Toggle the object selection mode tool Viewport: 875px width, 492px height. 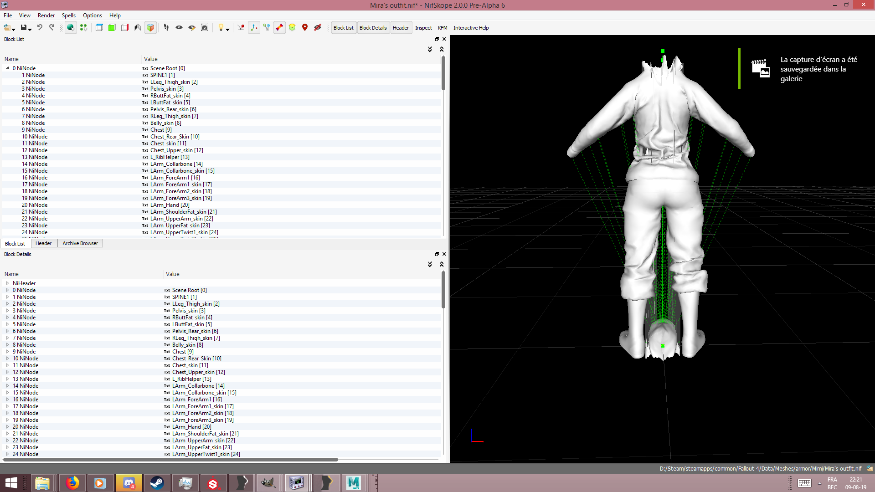click(x=71, y=28)
